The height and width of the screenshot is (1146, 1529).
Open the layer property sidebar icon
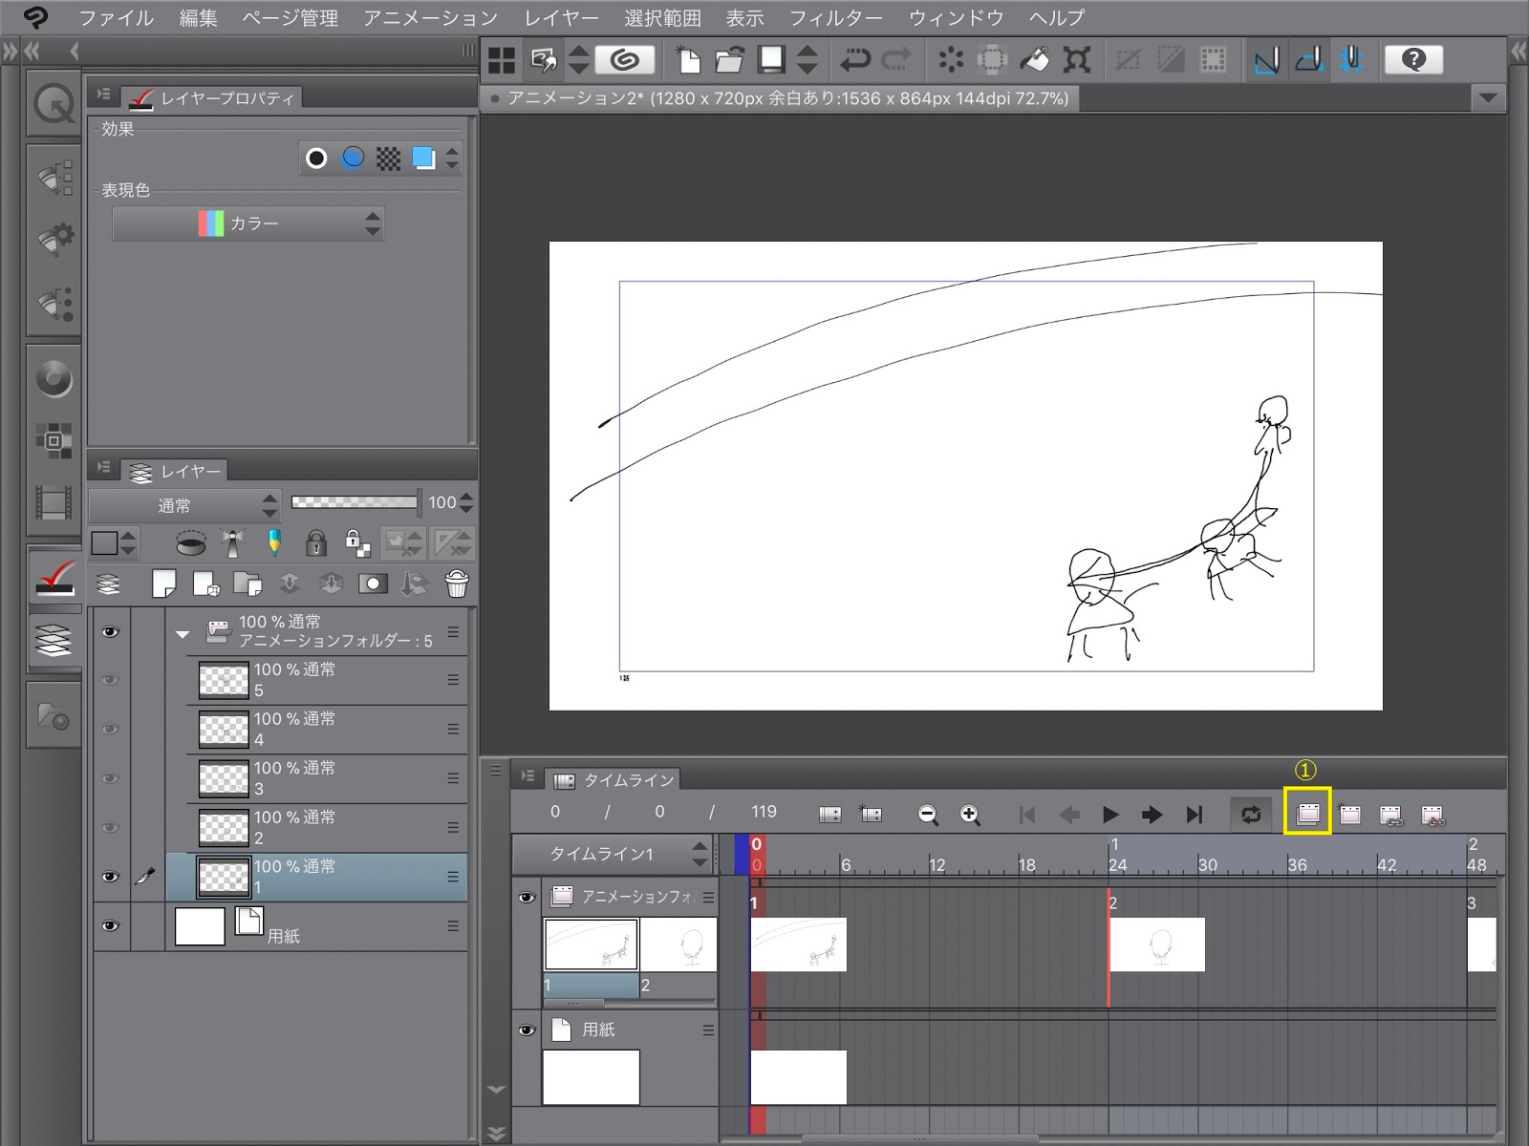pos(54,577)
